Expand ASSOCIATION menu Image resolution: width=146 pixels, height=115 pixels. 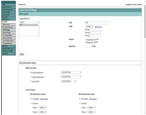click(9, 15)
